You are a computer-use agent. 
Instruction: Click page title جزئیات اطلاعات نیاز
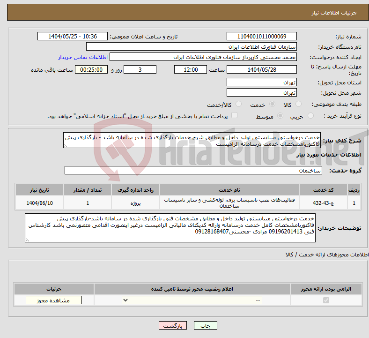[x=334, y=13]
